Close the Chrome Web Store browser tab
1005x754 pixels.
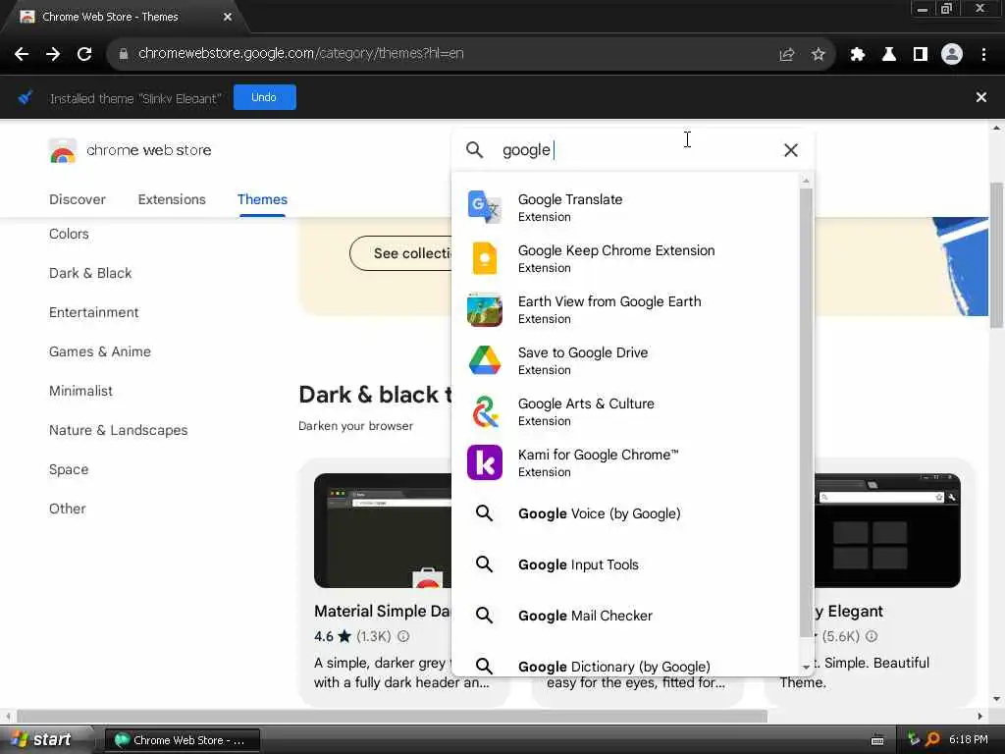pyautogui.click(x=228, y=18)
